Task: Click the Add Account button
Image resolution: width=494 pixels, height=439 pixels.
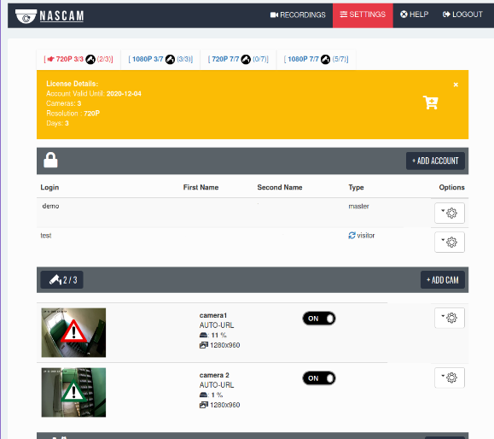Action: [435, 161]
